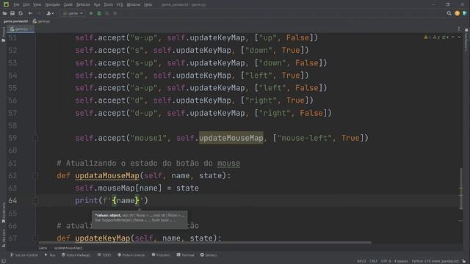Click the PyCharm application logo icon
The height and width of the screenshot is (264, 470).
point(6,4)
